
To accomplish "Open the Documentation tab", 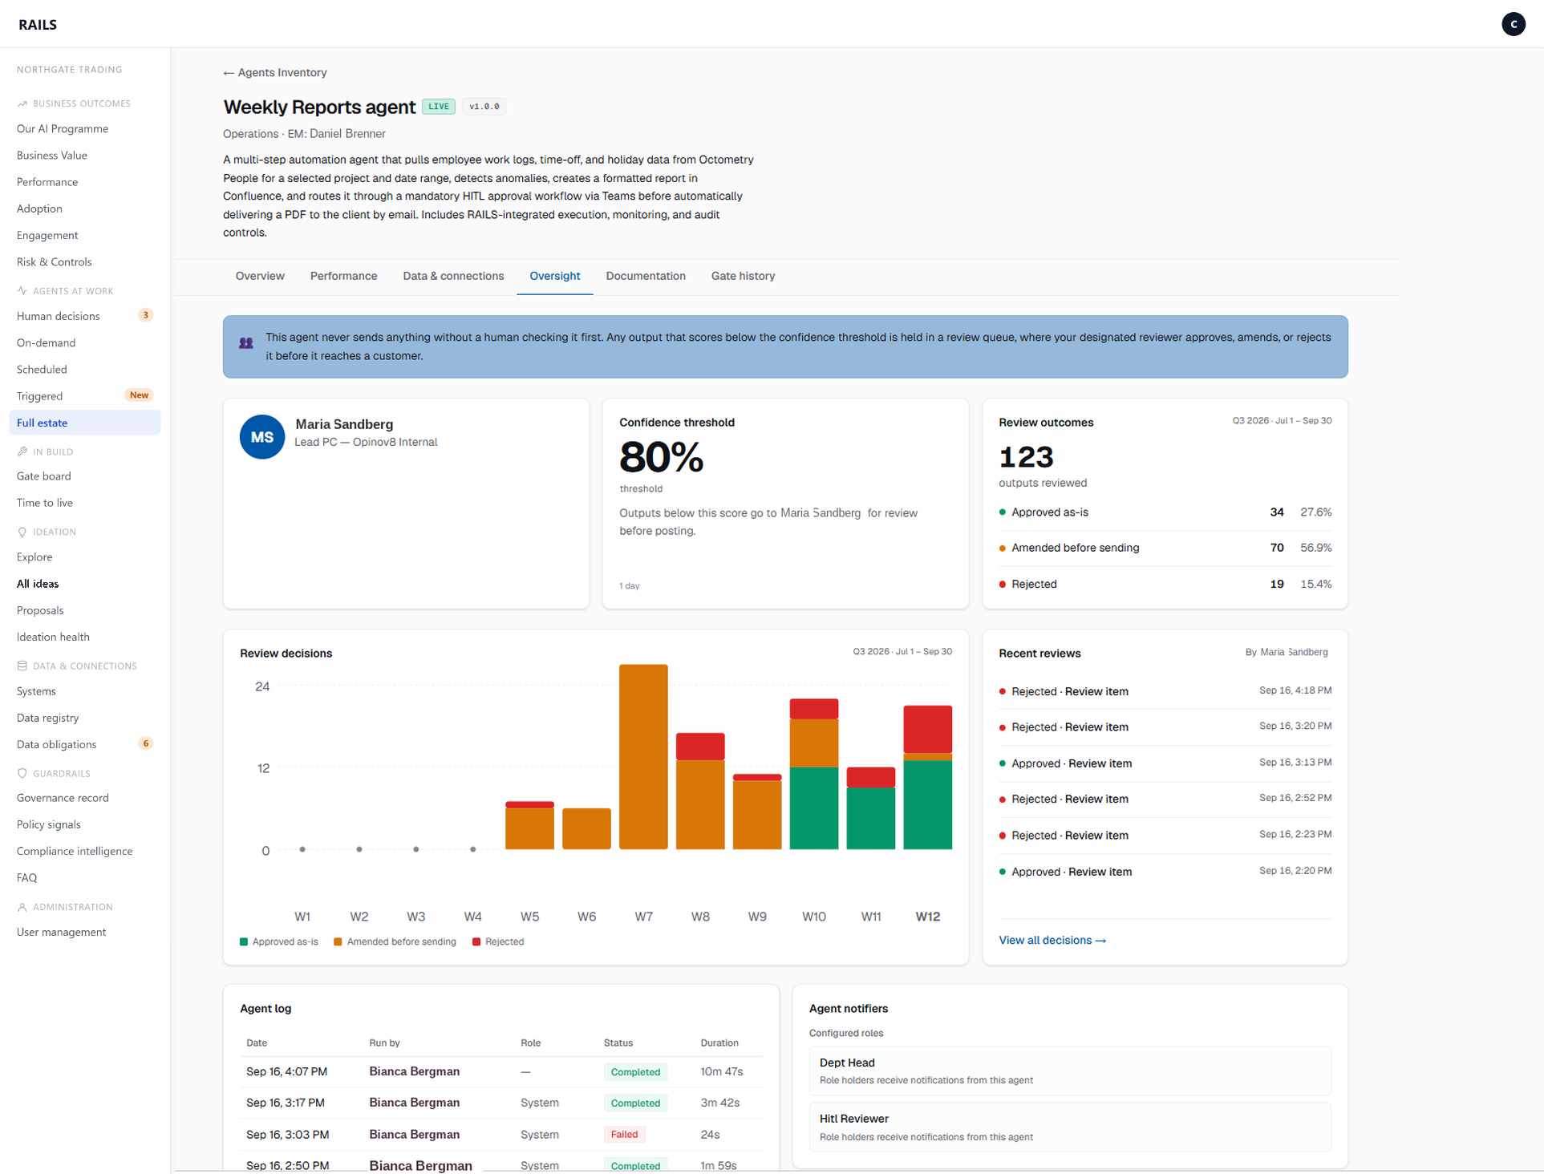I will coord(646,276).
